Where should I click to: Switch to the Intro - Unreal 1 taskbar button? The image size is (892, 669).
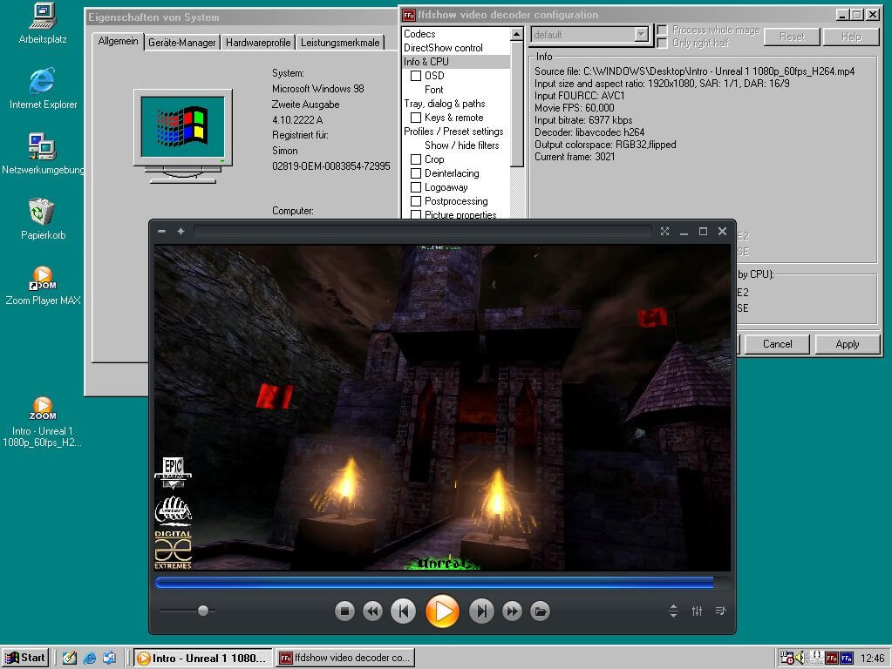[x=202, y=658]
